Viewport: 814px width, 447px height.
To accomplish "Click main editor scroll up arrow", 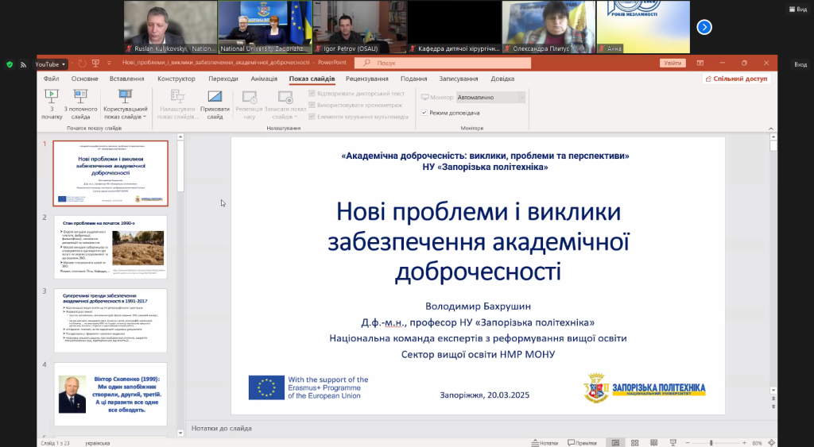I will 773,137.
